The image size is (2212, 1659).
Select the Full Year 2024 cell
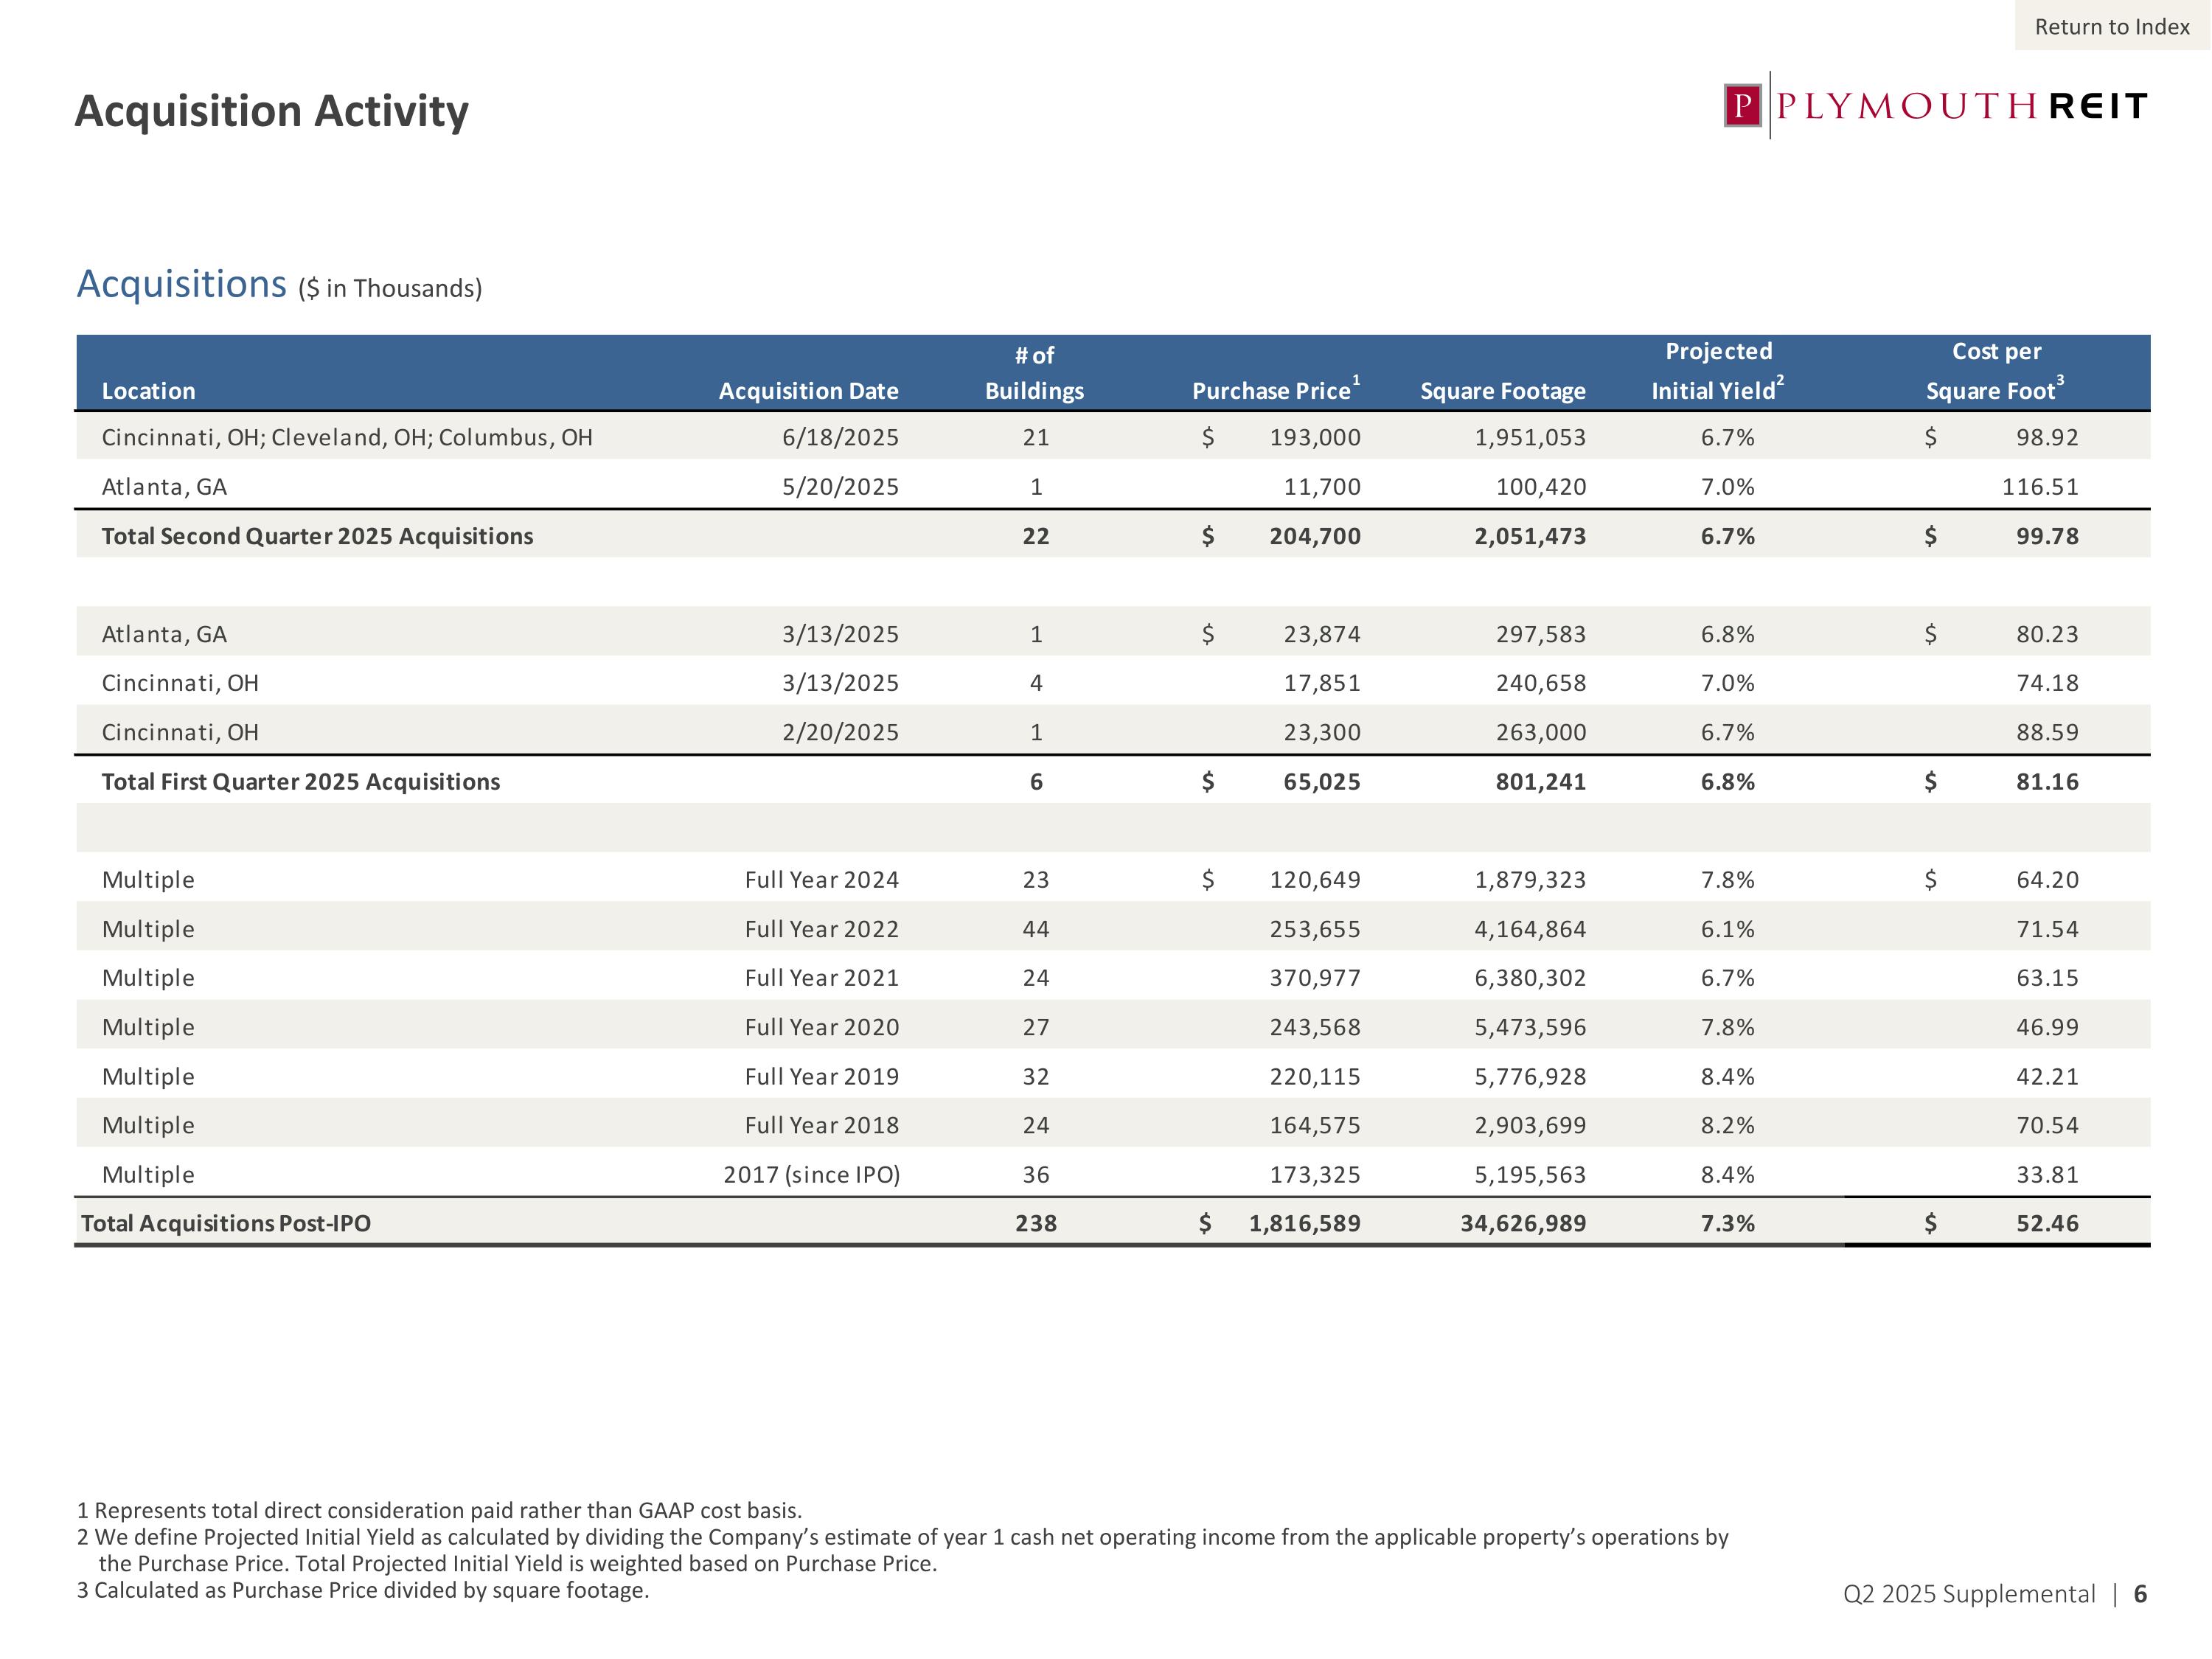tap(821, 880)
